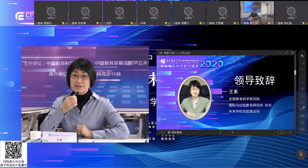Viewport: 308px width, 168px height.
Task: Select the pointer arrow tool in the right toolbar
Action: 302,56
